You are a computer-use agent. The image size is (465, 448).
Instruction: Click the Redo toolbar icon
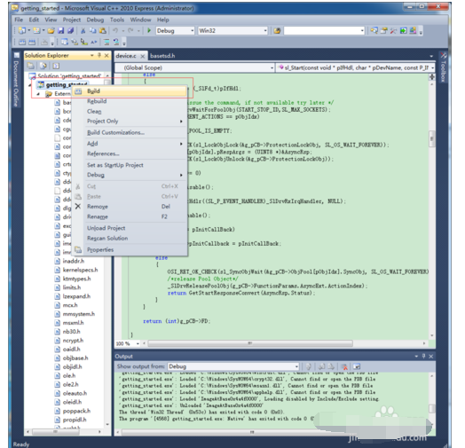point(130,30)
